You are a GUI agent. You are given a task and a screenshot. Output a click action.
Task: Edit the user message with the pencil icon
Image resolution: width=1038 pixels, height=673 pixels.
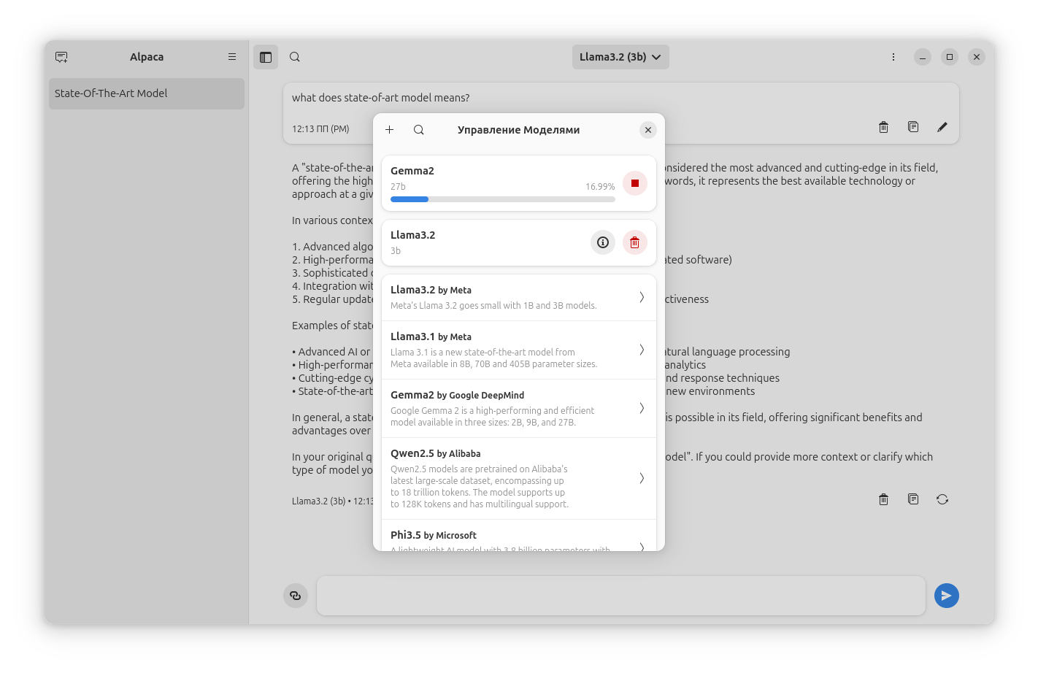click(x=942, y=127)
